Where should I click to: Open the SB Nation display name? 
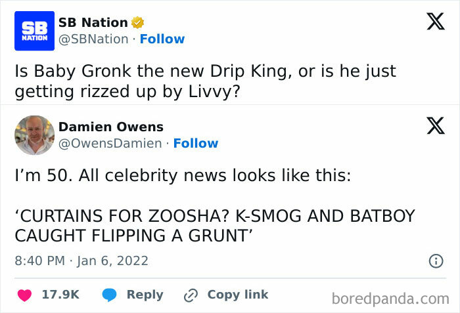pyautogui.click(x=93, y=22)
